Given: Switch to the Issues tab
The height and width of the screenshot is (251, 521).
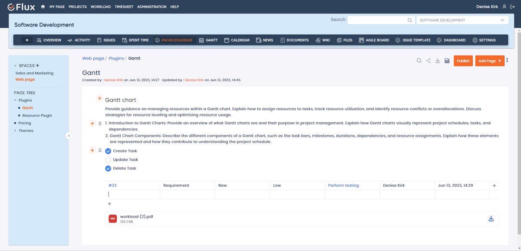Looking at the screenshot, I should (x=106, y=40).
